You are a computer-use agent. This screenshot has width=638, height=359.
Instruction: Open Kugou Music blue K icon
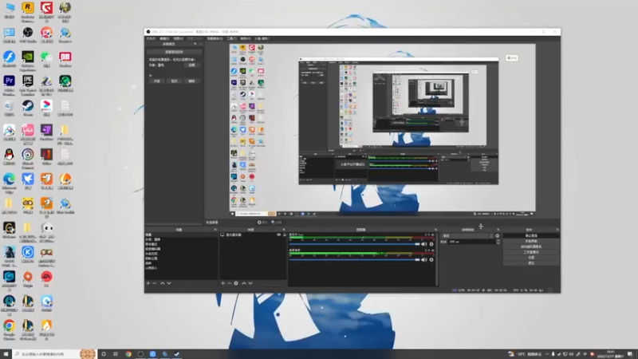[28, 254]
